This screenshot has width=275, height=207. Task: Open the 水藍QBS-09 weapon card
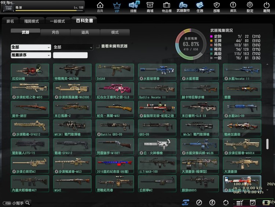tap(242, 110)
